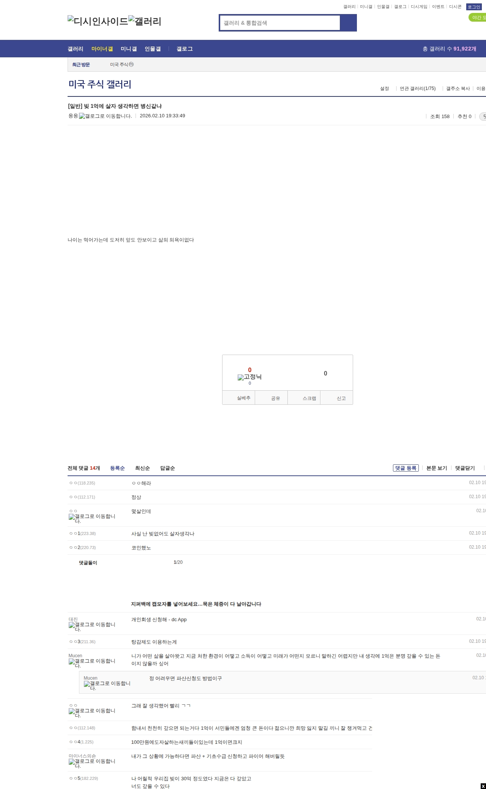The width and height of the screenshot is (486, 789).
Task: Open 설정 dropdown of the gallery
Action: [x=385, y=88]
